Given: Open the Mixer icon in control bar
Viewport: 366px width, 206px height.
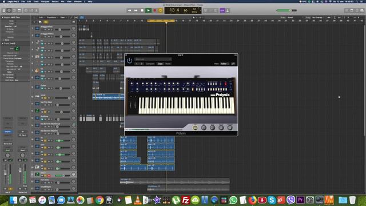Looking at the screenshot, I should (x=31, y=10).
